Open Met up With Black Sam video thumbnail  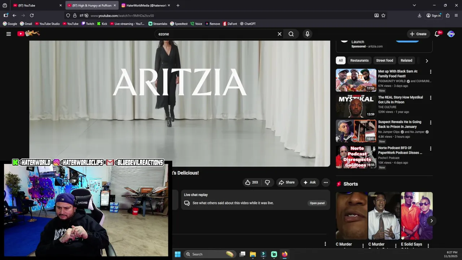point(356,80)
